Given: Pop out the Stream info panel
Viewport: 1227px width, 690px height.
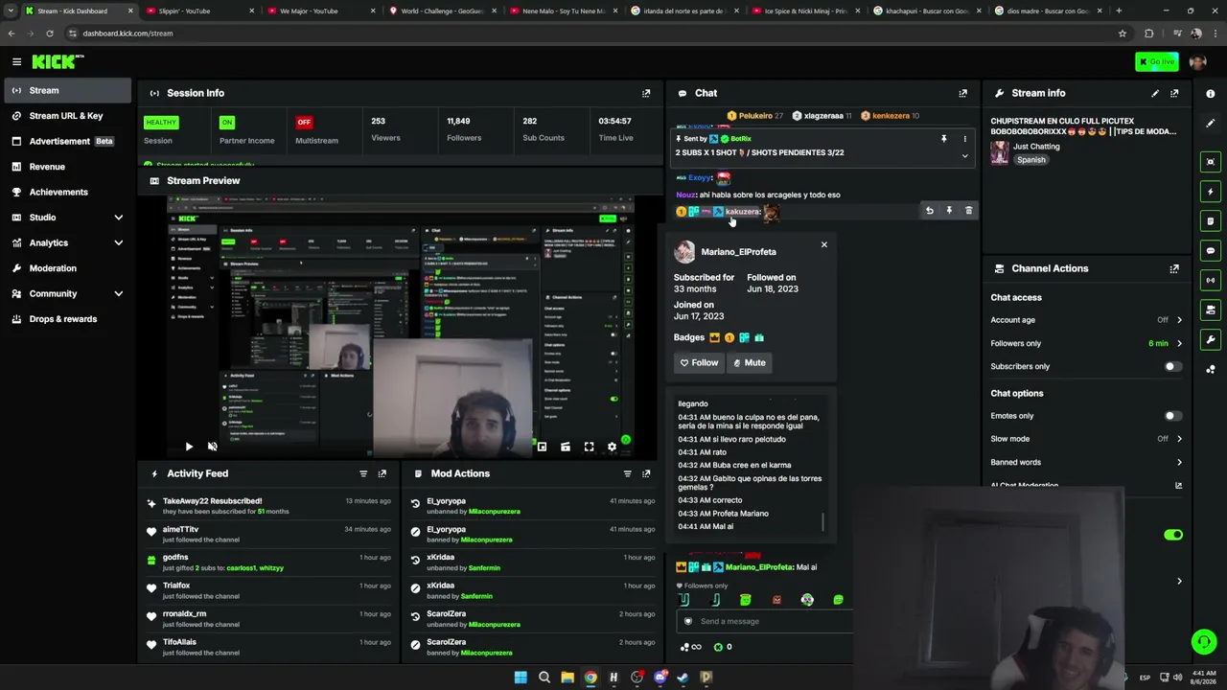Looking at the screenshot, I should [1174, 93].
